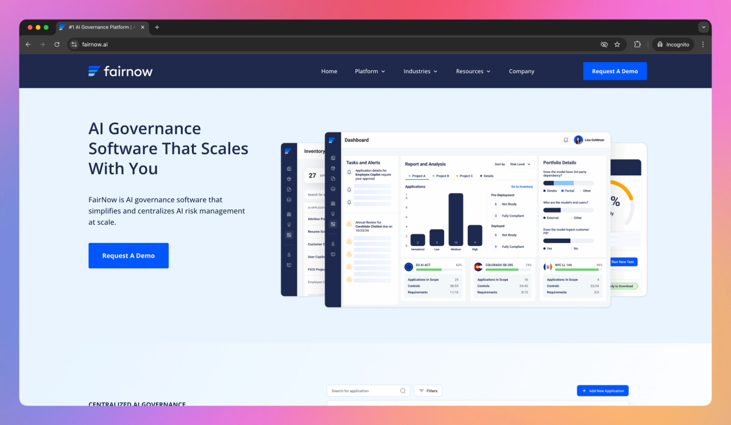The width and height of the screenshot is (731, 425).
Task: Open the Platform dropdown menu
Action: pos(370,71)
